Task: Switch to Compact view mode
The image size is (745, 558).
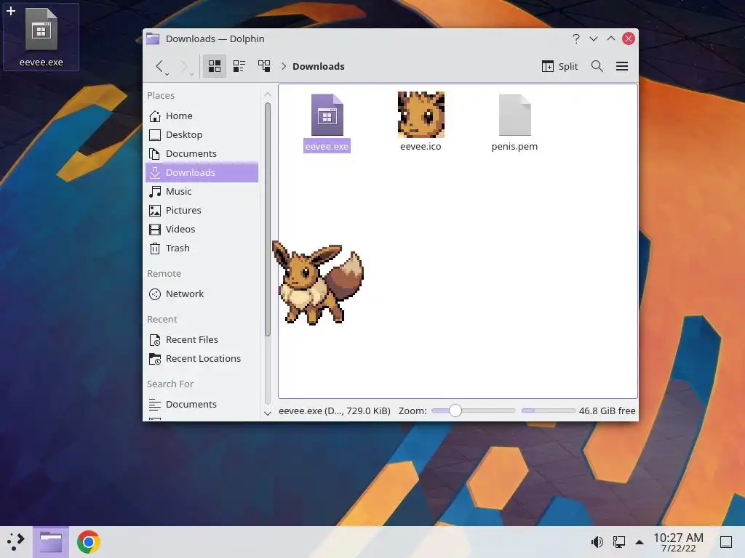Action: pyautogui.click(x=239, y=66)
